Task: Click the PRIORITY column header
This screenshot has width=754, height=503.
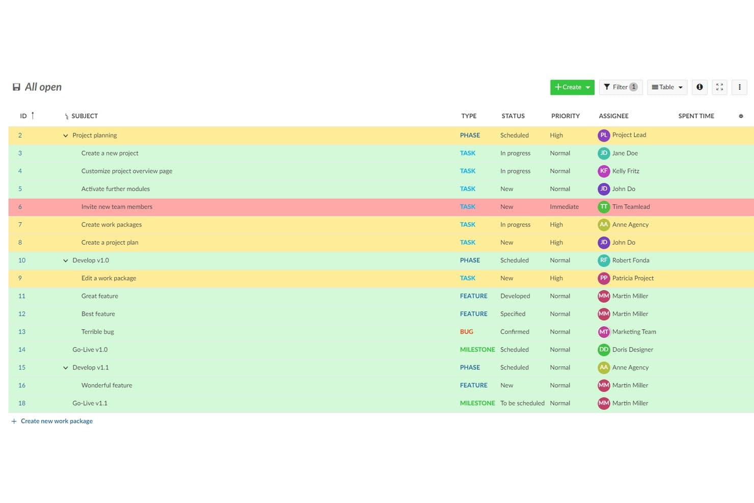Action: (565, 116)
